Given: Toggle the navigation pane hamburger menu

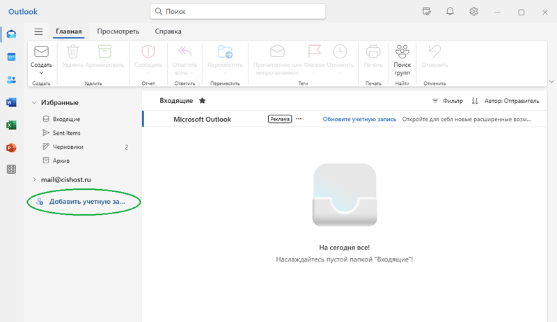Looking at the screenshot, I should 38,31.
